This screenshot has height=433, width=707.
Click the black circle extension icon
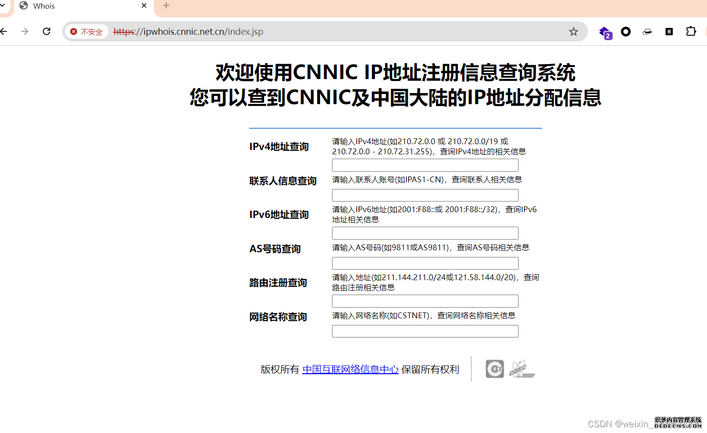coord(626,32)
